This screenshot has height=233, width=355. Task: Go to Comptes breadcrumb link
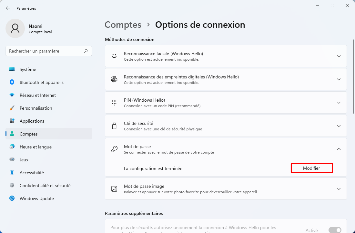[x=123, y=25]
